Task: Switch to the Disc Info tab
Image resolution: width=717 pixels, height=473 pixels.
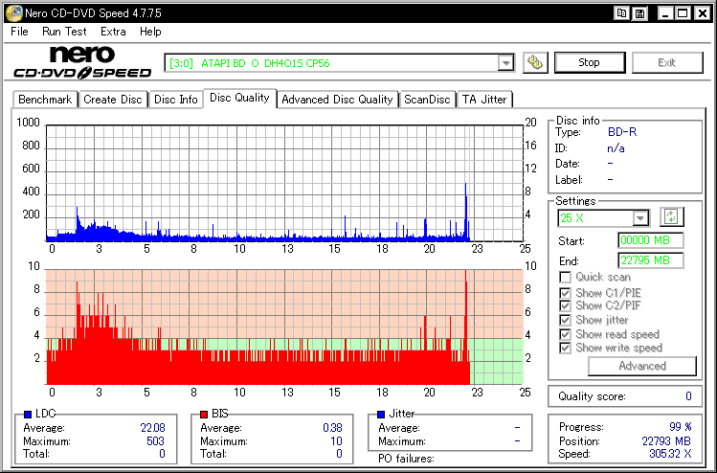Action: [x=175, y=100]
